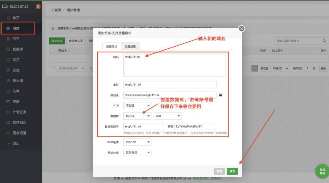This screenshot has height=183, width=329.
Task: Click the SSL证书 column header
Action: coord(277,51)
